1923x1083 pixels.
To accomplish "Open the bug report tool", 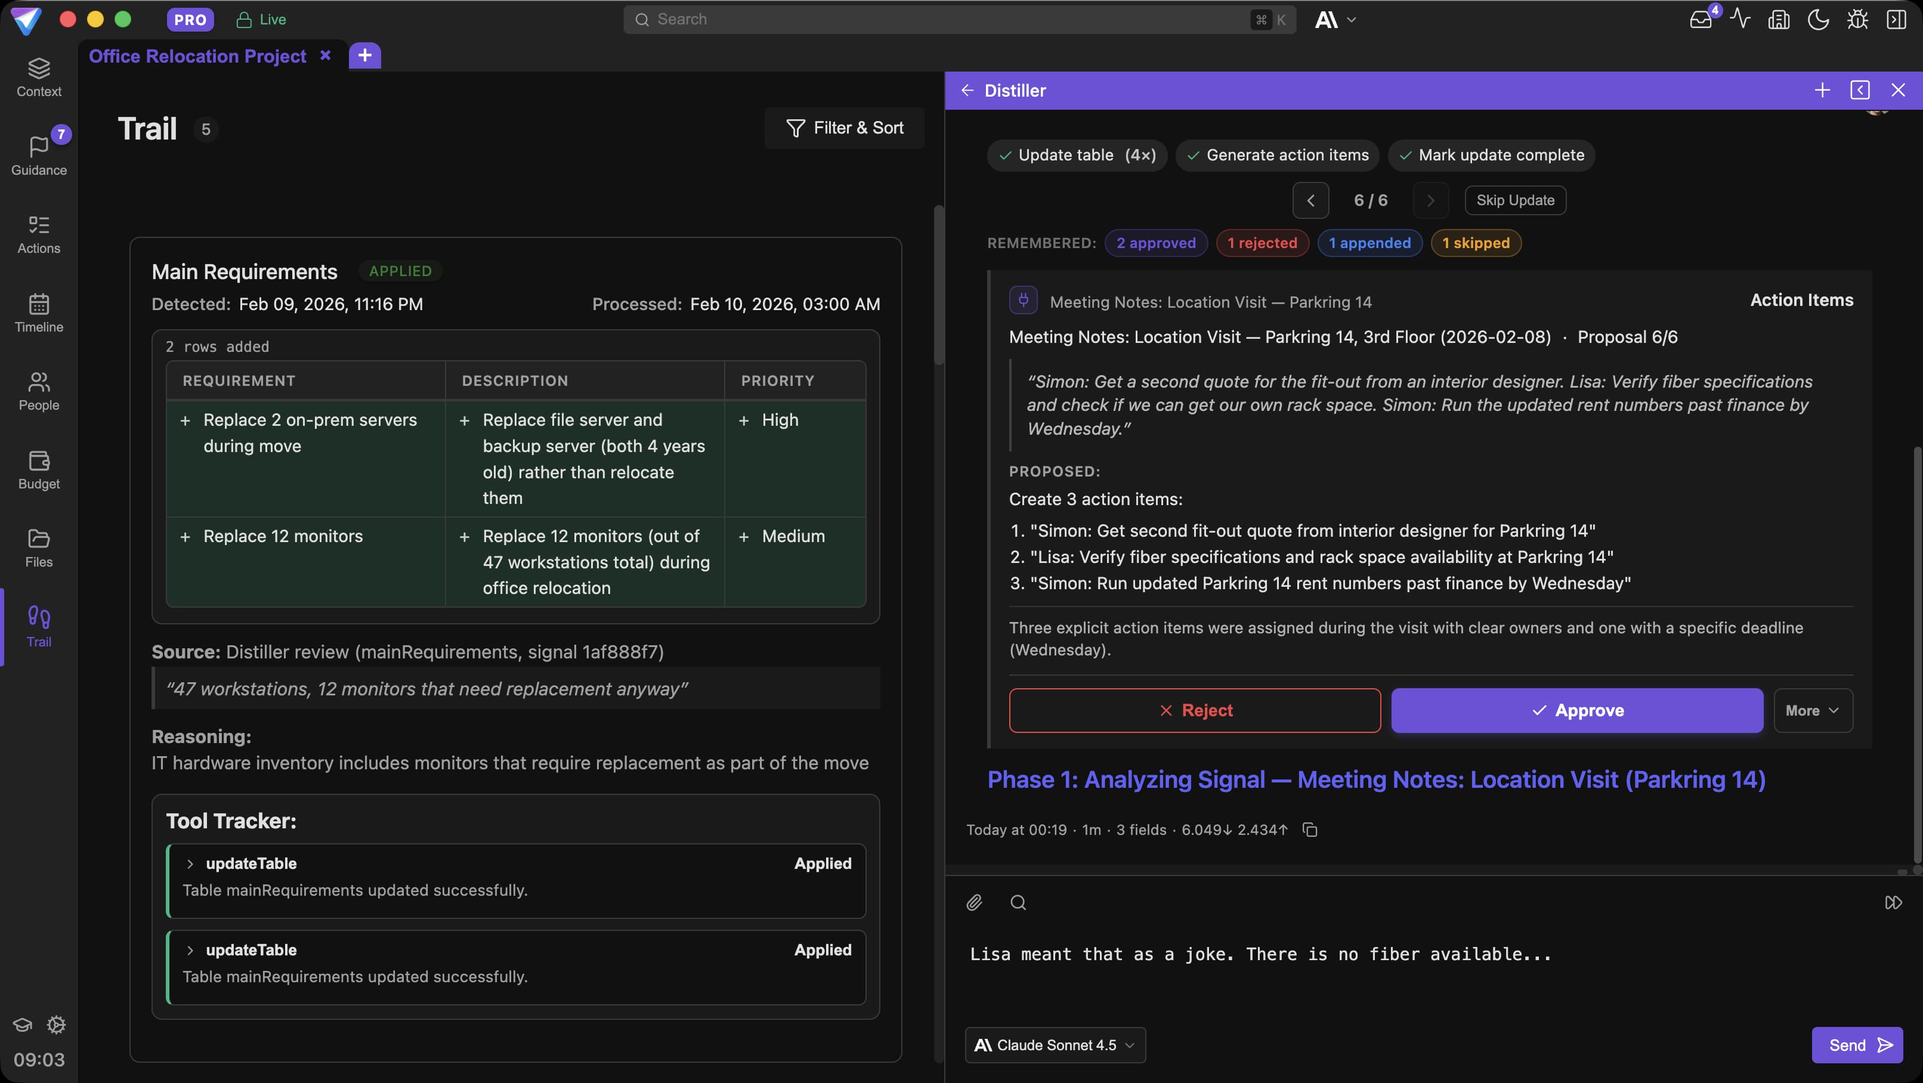I will [x=1857, y=20].
